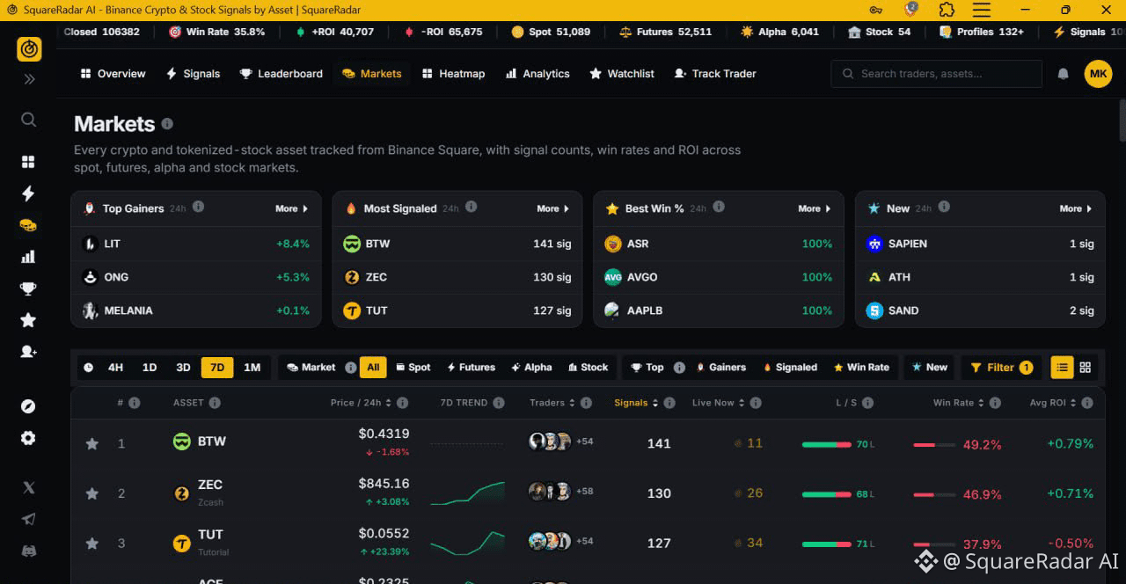Image resolution: width=1126 pixels, height=584 pixels.
Task: Filter market by Futures
Action: pyautogui.click(x=471, y=368)
